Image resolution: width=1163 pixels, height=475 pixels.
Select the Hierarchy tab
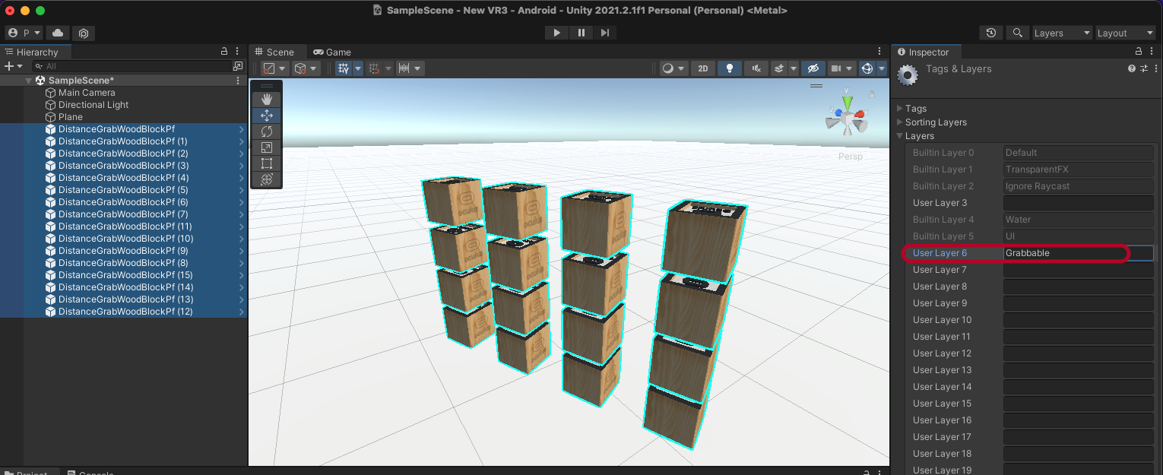35,52
